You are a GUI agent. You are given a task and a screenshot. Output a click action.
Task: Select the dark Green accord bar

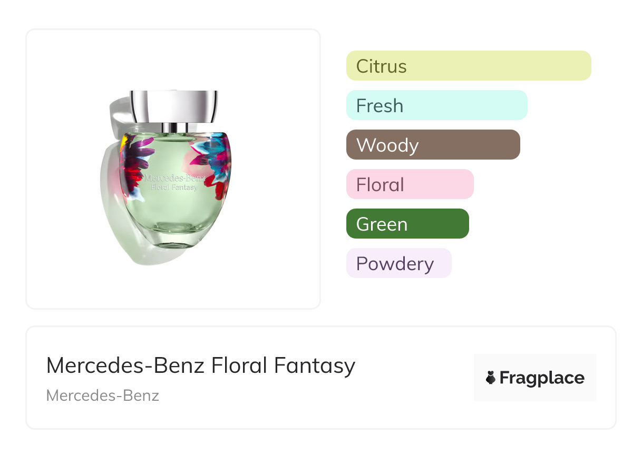tap(407, 224)
